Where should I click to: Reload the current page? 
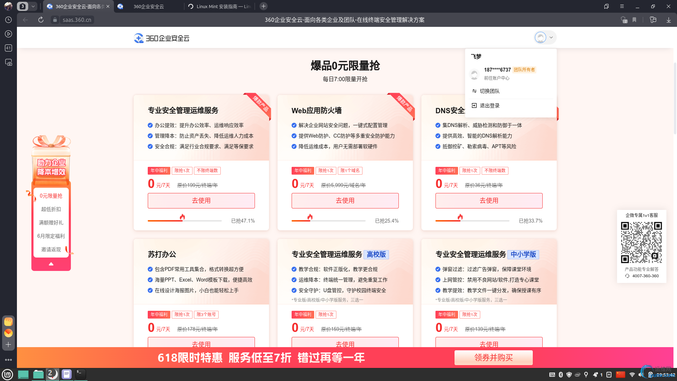[41, 20]
